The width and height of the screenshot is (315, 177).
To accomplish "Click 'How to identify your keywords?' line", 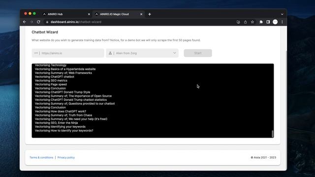I will [64, 131].
